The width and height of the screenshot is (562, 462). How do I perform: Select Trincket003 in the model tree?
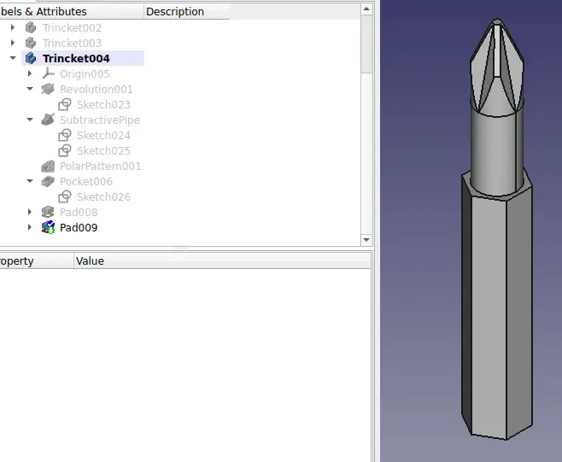(x=72, y=44)
